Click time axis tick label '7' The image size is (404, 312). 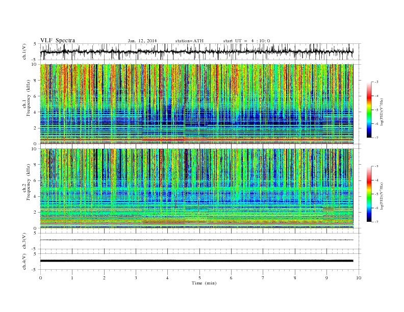tap(263, 278)
